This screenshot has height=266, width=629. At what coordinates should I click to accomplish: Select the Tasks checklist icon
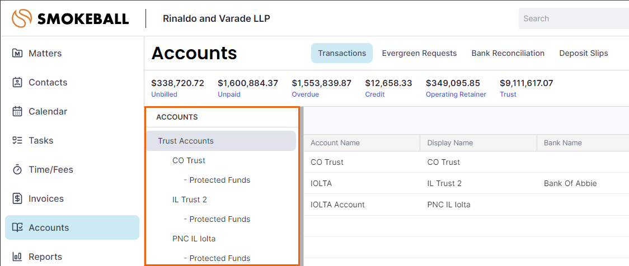coord(17,141)
